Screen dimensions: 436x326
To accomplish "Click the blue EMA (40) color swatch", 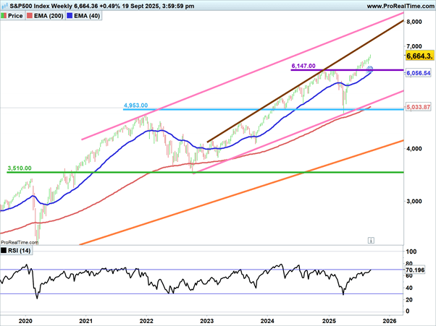I will coord(70,16).
